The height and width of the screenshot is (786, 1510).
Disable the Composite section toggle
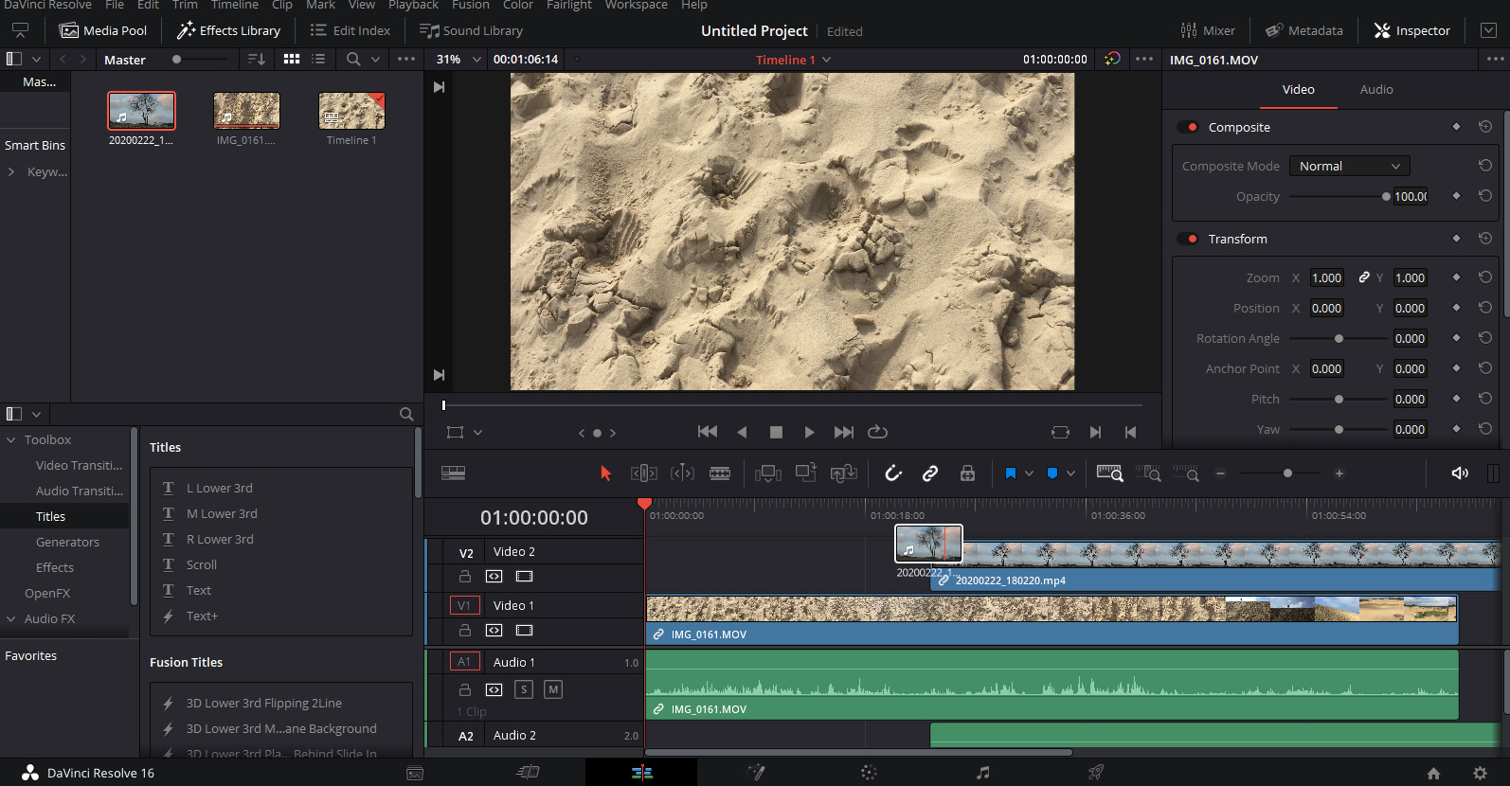[1188, 127]
